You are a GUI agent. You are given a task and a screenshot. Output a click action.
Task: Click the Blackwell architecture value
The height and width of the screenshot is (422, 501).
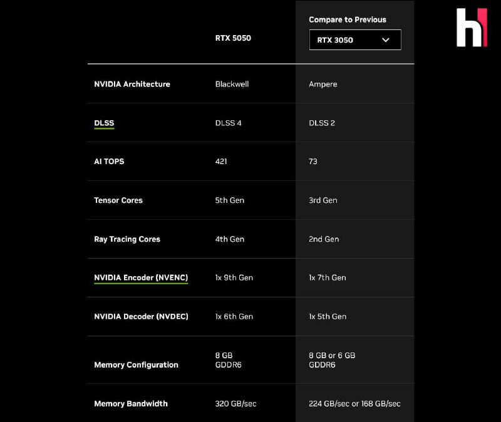pyautogui.click(x=232, y=84)
